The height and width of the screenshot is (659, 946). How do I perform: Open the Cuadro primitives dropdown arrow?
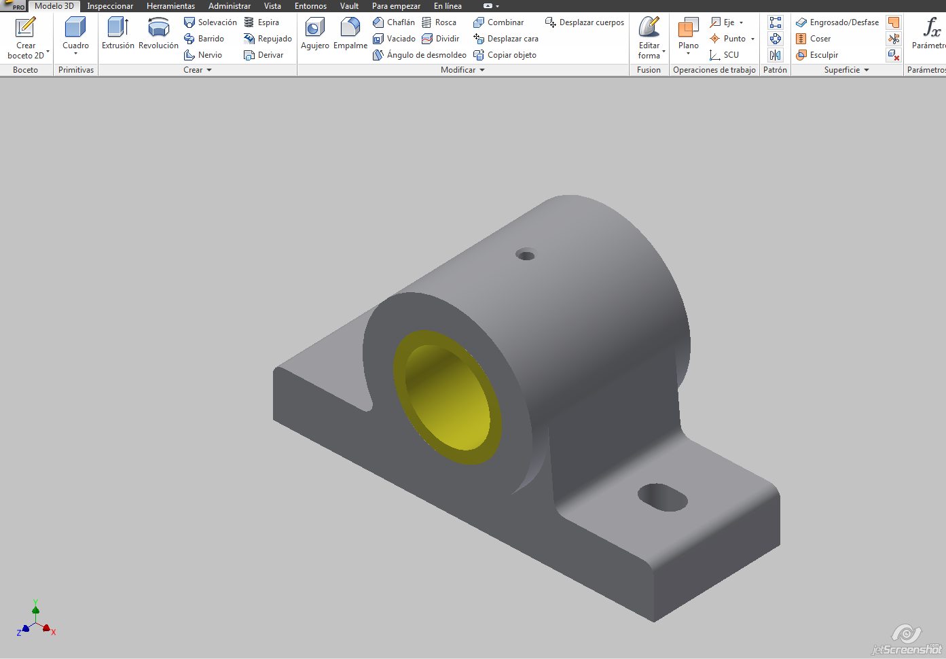tap(75, 54)
